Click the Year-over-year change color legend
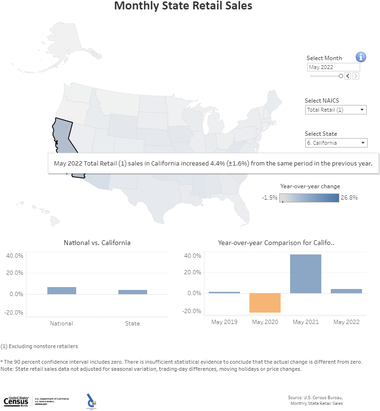380x411 pixels. point(309,197)
